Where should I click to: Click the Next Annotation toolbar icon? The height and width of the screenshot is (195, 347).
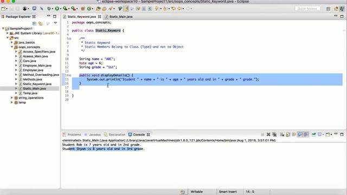[x=157, y=9]
